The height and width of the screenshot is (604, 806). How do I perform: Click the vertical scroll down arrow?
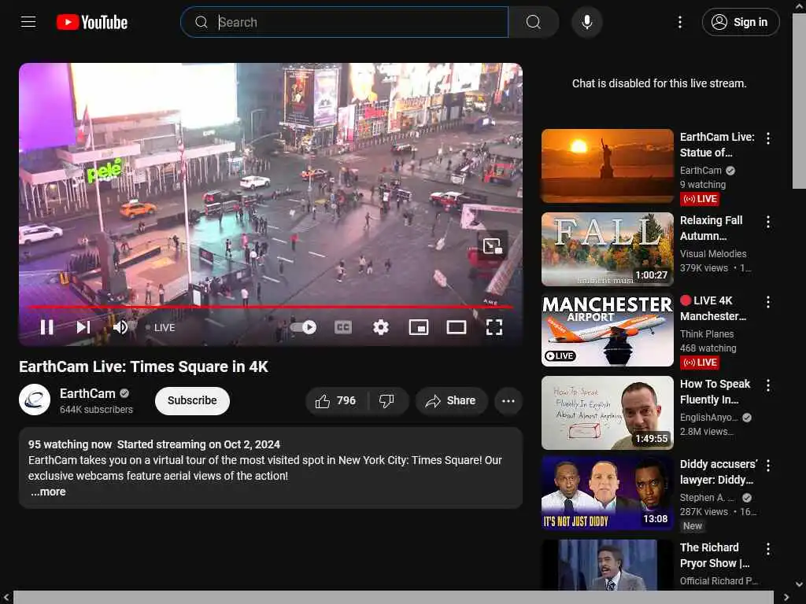800,584
